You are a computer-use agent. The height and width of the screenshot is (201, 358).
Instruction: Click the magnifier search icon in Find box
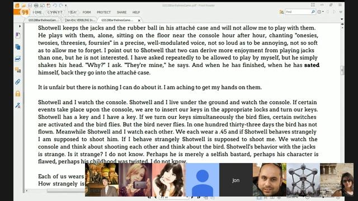[313, 12]
